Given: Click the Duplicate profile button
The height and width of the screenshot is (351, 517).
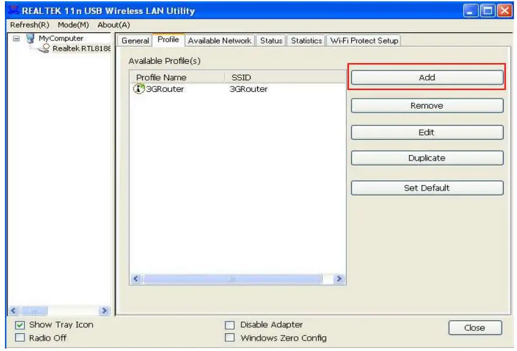Looking at the screenshot, I should click(427, 158).
